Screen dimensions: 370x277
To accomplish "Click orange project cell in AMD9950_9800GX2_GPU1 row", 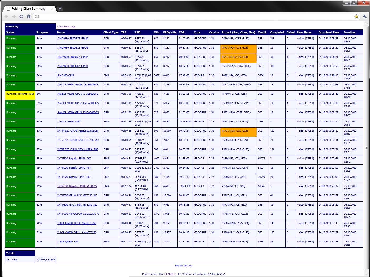I will coord(238,49).
